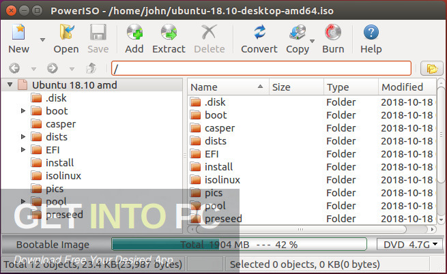Select isolinux folder in the tree
The width and height of the screenshot is (447, 274).
63,176
